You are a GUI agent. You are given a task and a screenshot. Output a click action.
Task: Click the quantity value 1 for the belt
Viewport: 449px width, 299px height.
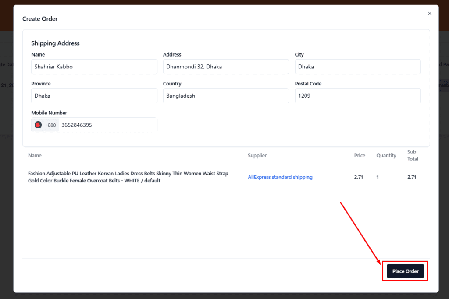point(378,177)
